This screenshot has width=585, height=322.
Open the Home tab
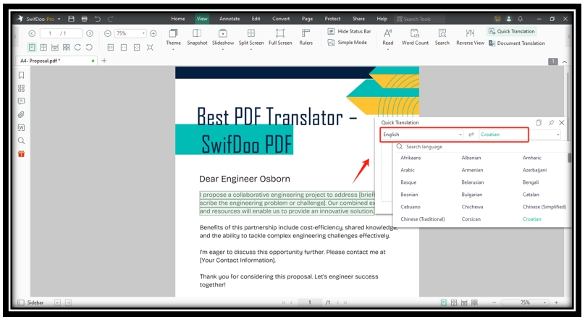178,19
